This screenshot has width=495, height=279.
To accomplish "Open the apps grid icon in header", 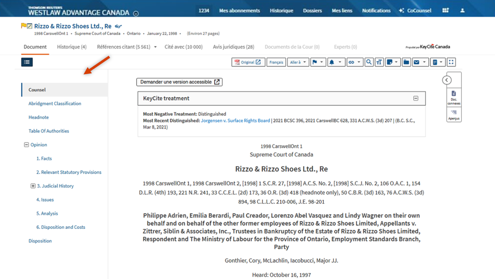I will click(x=445, y=10).
